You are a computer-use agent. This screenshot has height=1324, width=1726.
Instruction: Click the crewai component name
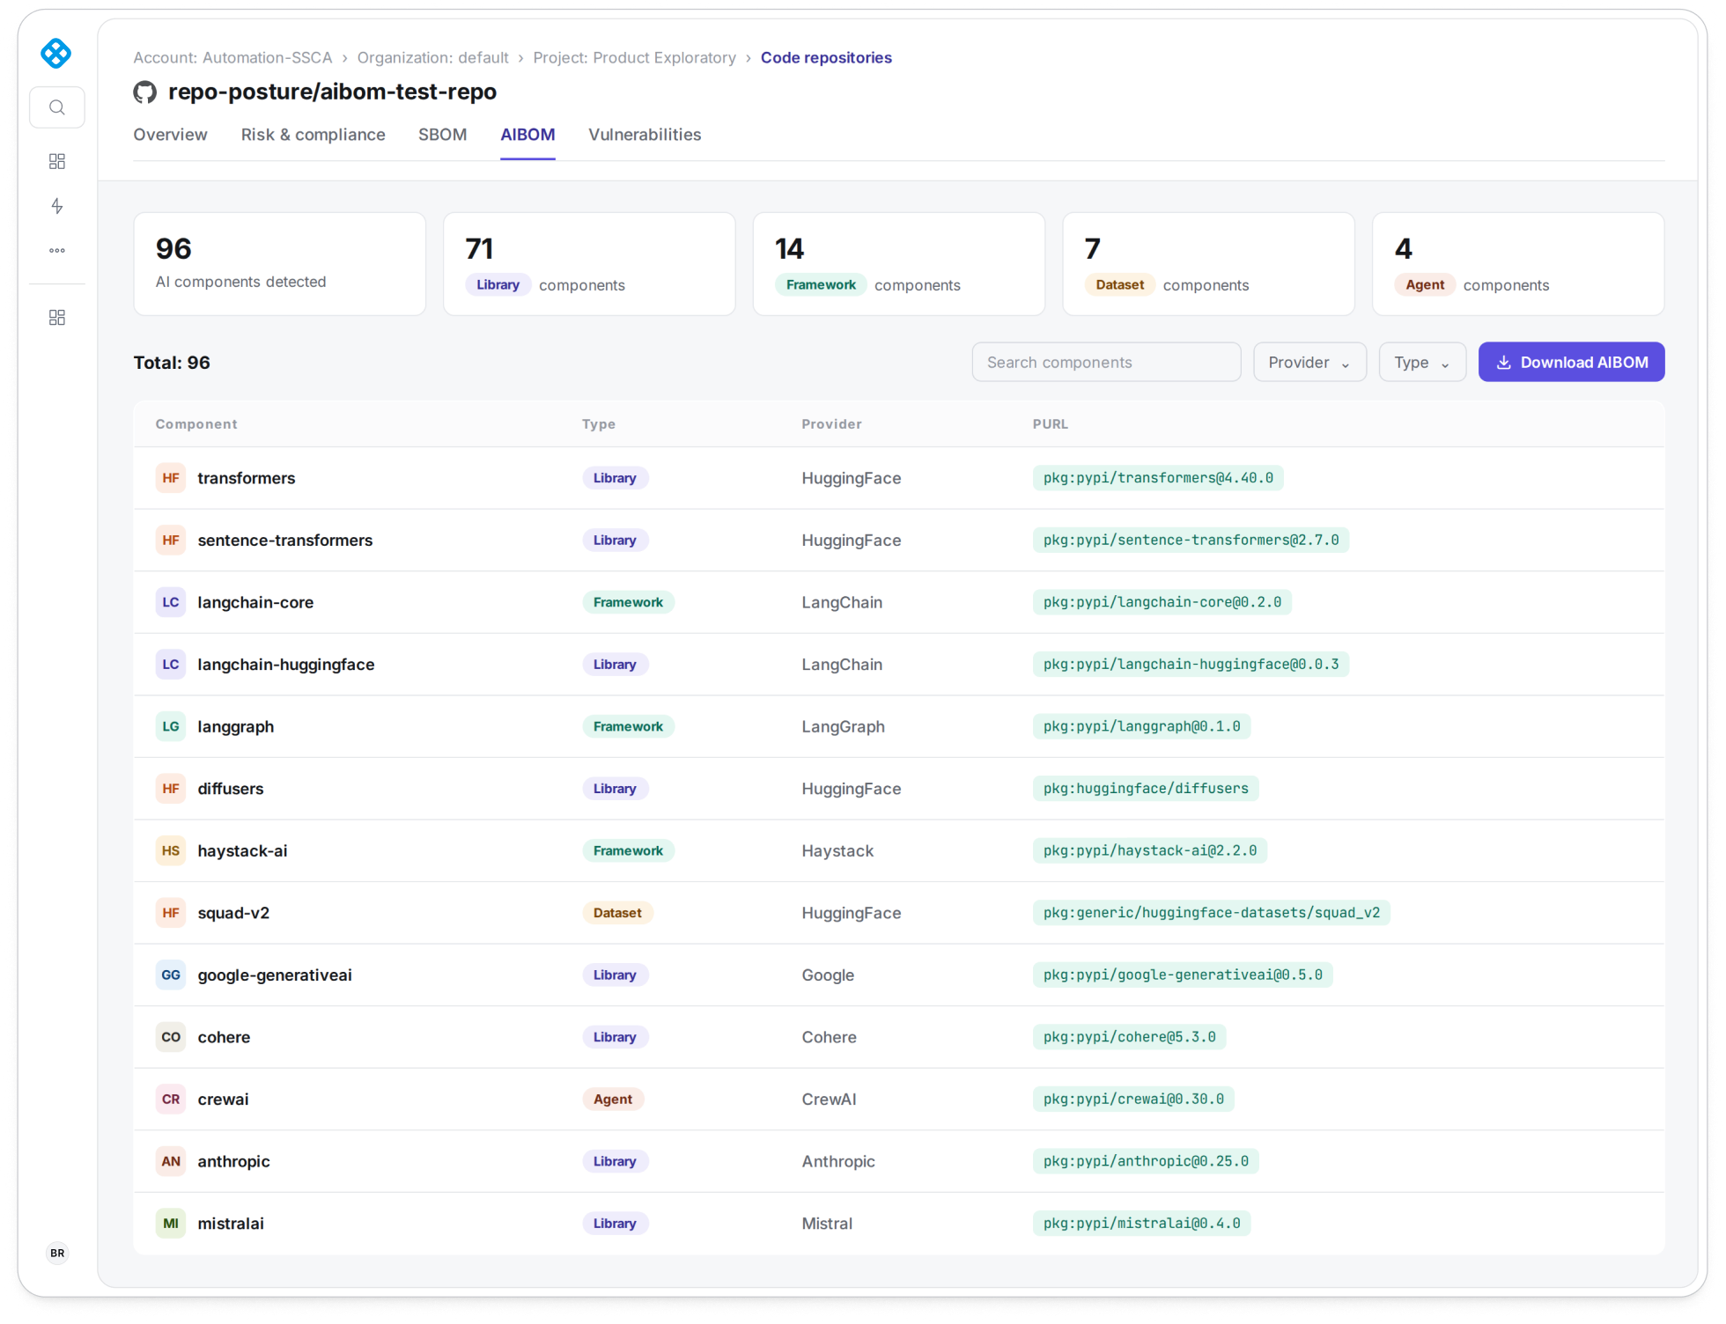(223, 1099)
